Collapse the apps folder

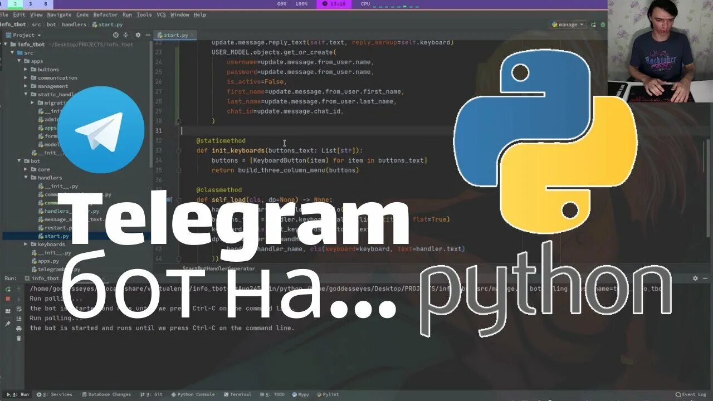tap(19, 61)
